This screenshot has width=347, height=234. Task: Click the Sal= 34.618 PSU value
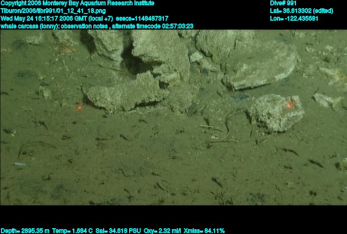click(x=118, y=231)
